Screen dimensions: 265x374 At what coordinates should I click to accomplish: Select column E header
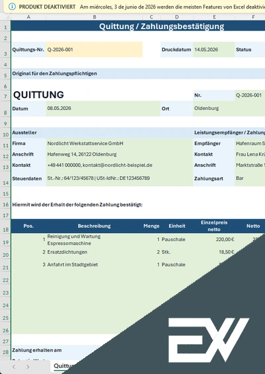click(214, 17)
